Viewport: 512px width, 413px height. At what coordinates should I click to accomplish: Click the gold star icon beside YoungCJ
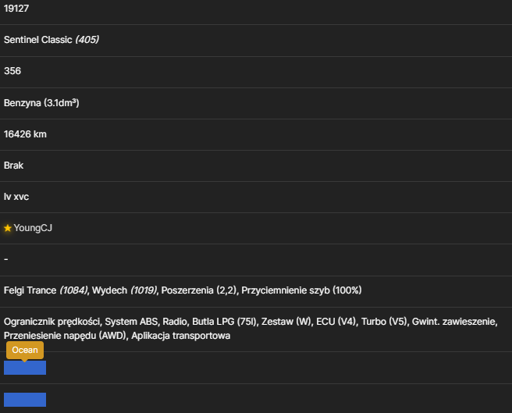8,228
